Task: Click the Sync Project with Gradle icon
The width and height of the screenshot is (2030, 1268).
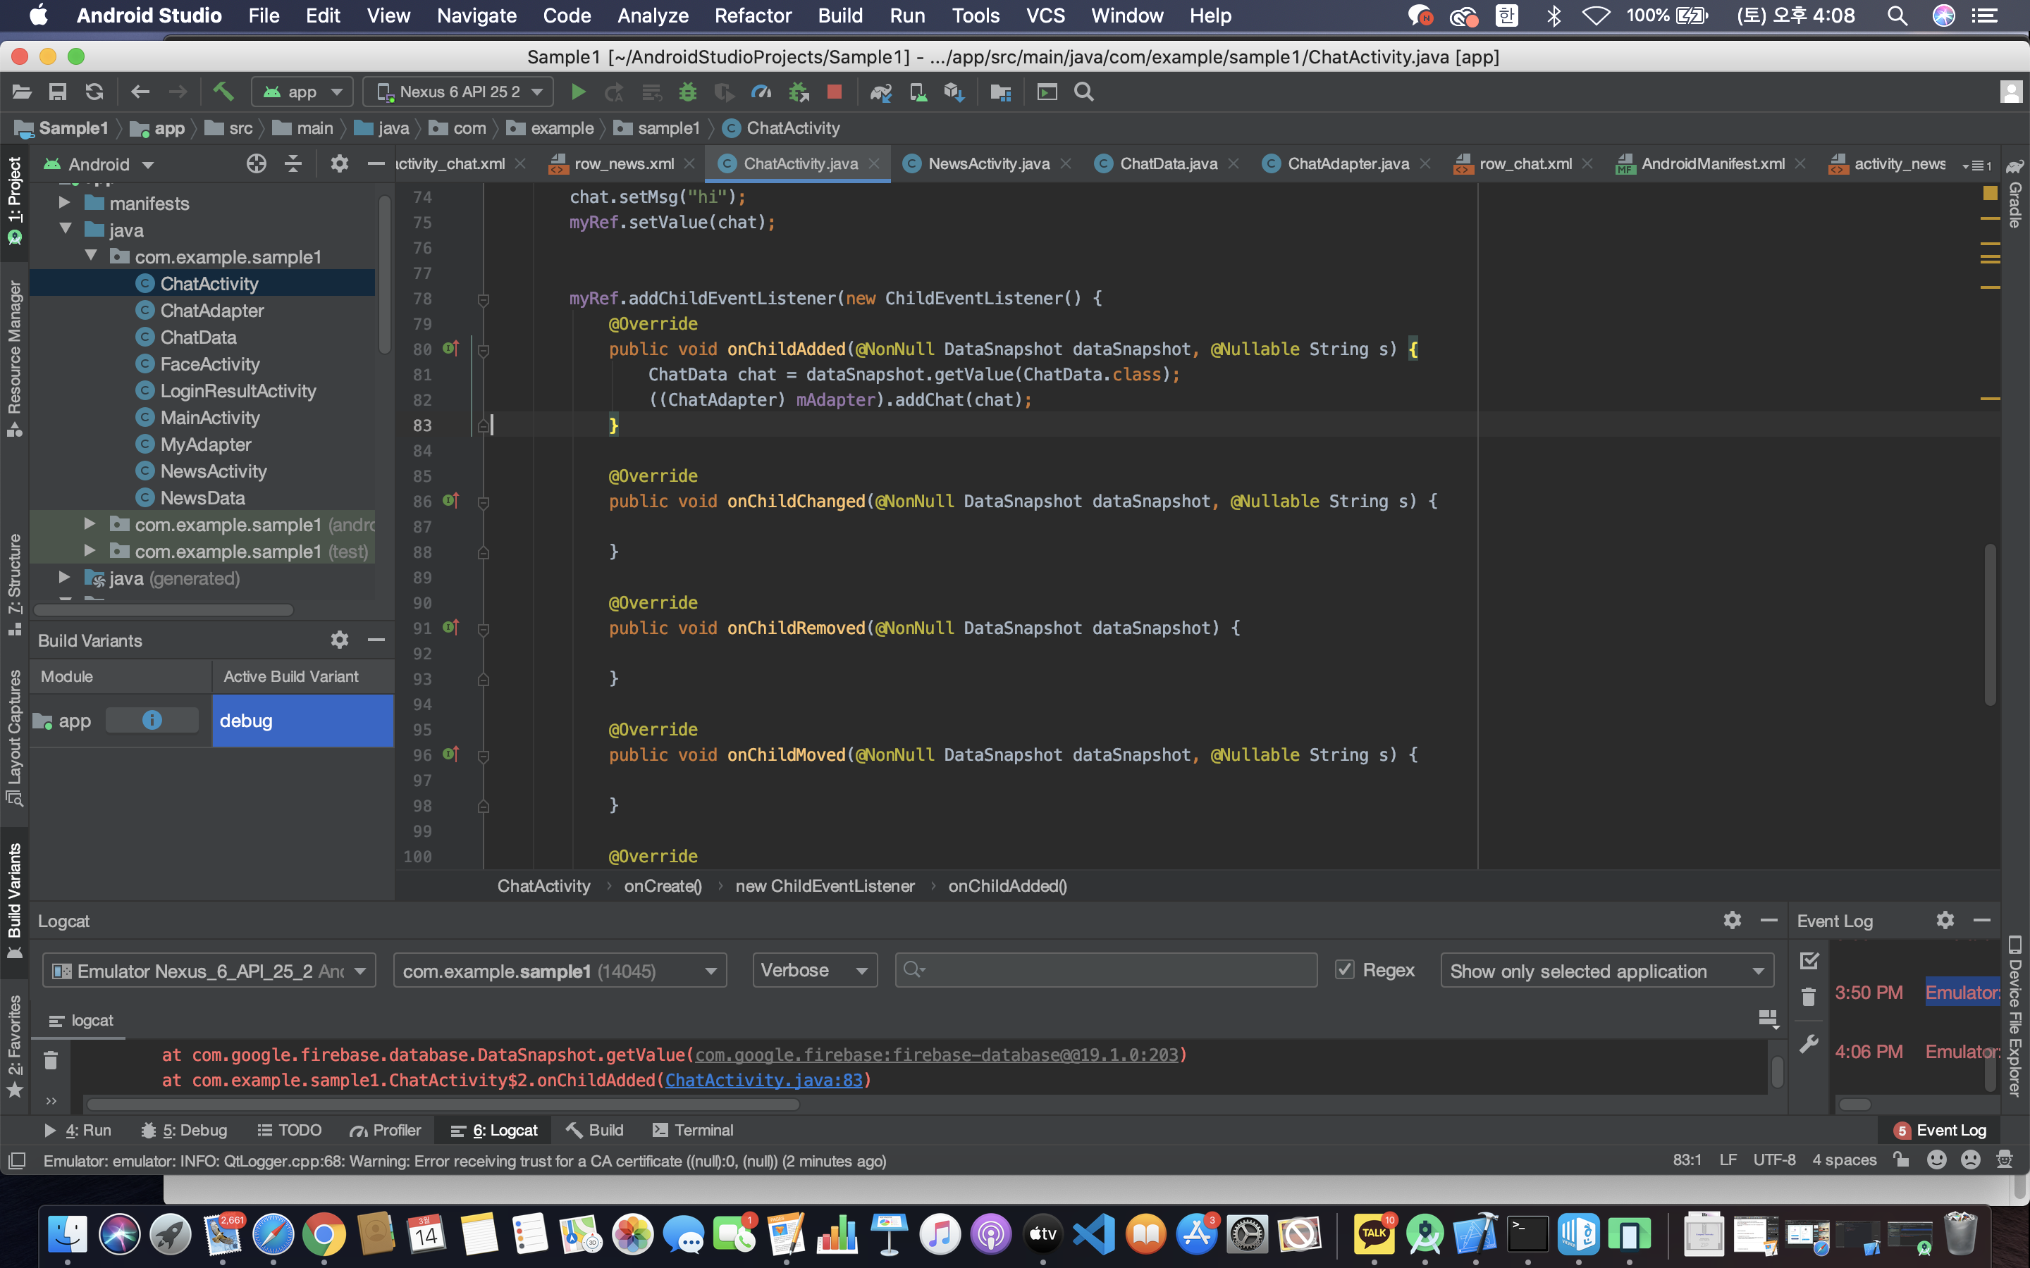Action: coord(880,92)
